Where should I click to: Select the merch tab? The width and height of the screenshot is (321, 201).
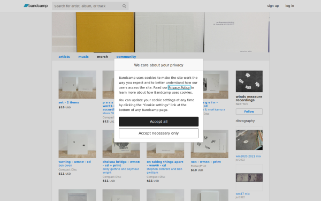pos(102,57)
